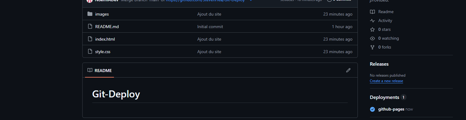Click the style.css file icon

90,51
